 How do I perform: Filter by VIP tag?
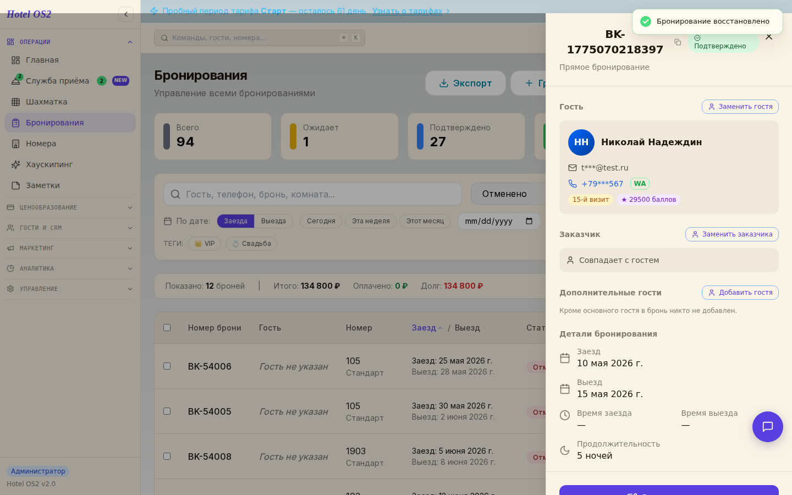pos(205,244)
